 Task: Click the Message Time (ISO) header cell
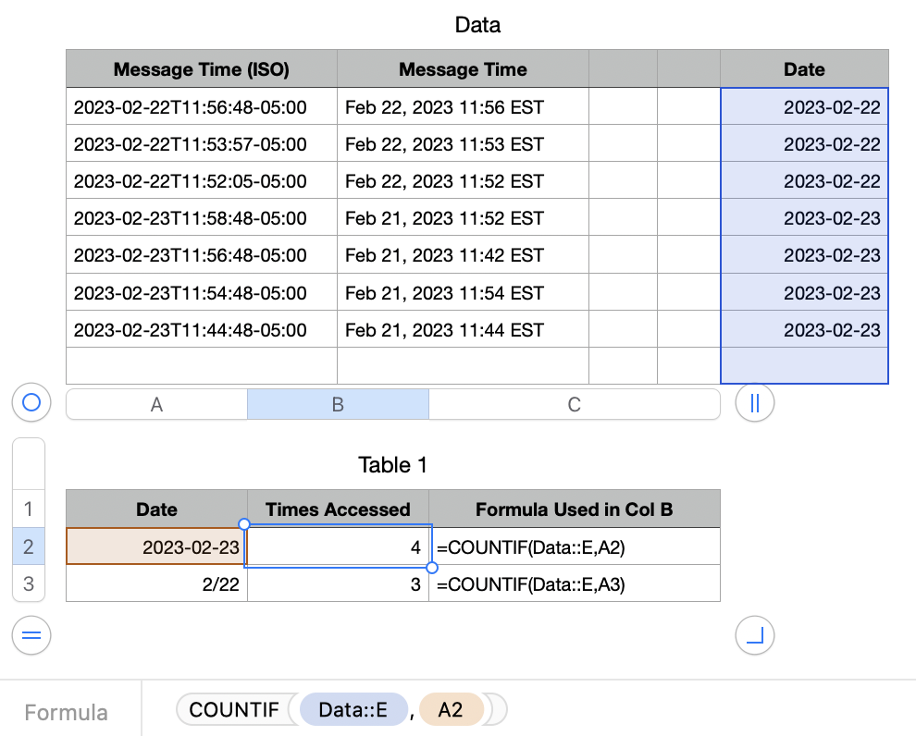201,69
